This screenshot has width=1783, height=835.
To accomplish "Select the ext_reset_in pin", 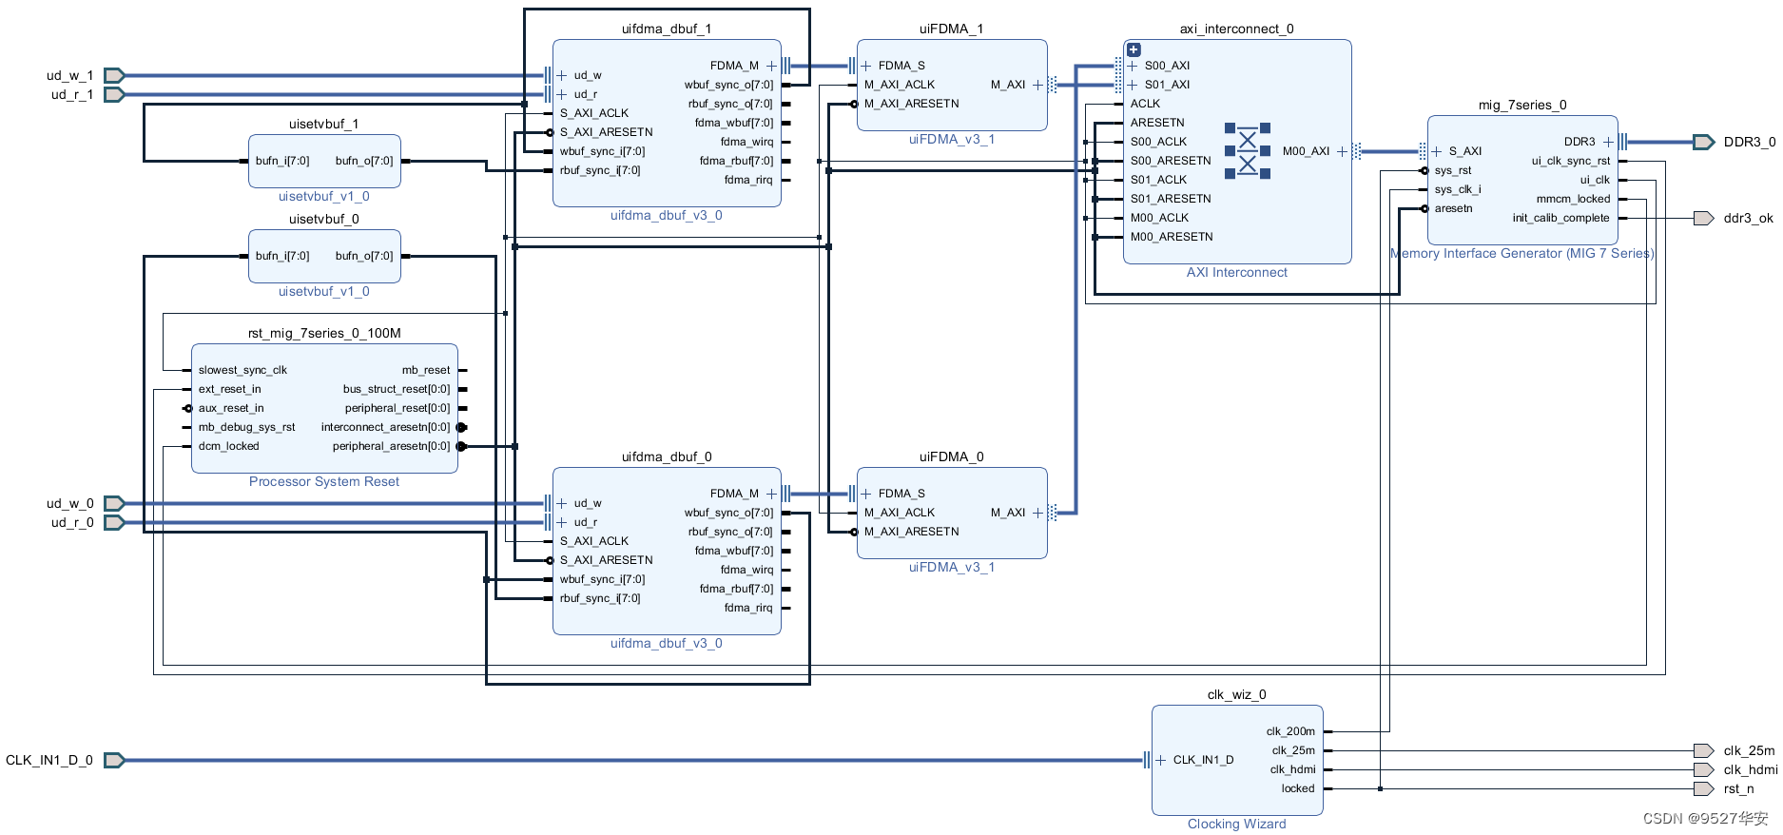I will pyautogui.click(x=229, y=389).
